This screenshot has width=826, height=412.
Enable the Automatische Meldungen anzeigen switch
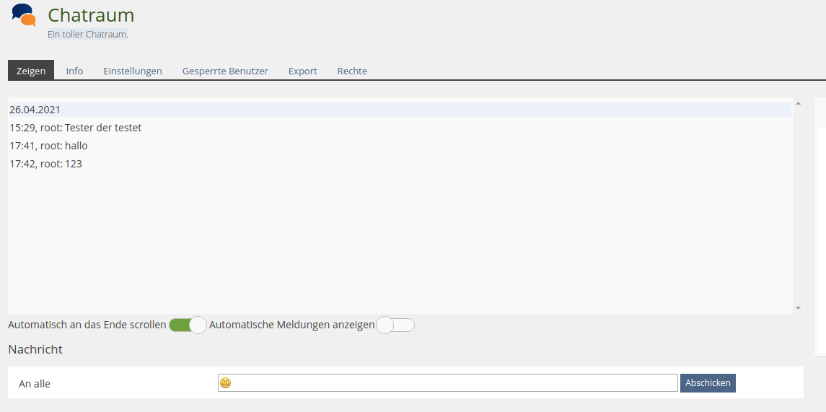point(395,325)
